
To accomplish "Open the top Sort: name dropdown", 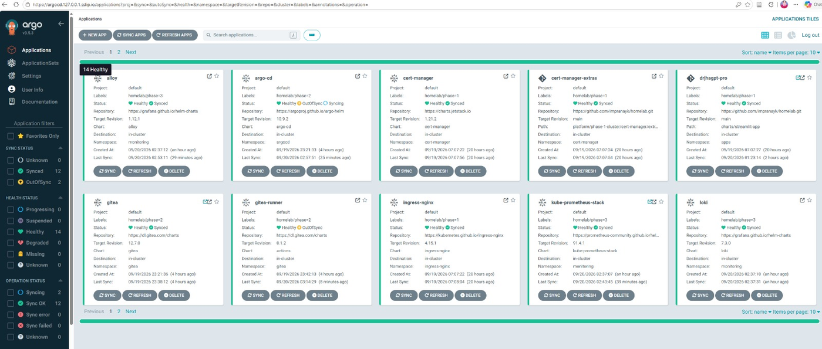I will point(755,52).
